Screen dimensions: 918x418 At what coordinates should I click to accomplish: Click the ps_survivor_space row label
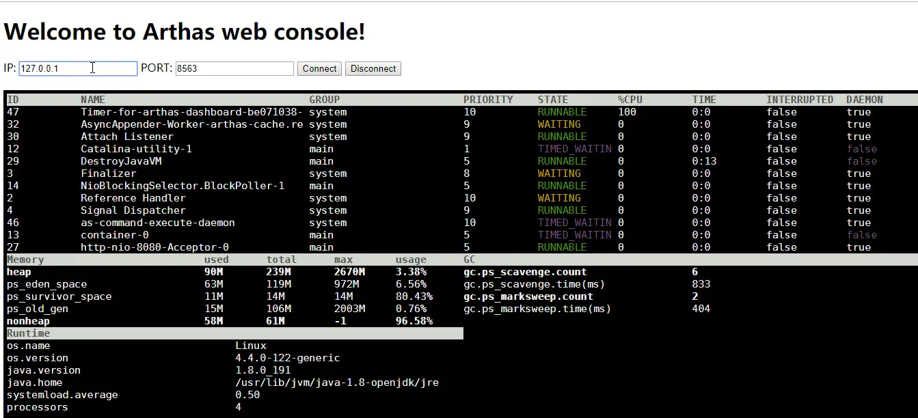click(59, 296)
